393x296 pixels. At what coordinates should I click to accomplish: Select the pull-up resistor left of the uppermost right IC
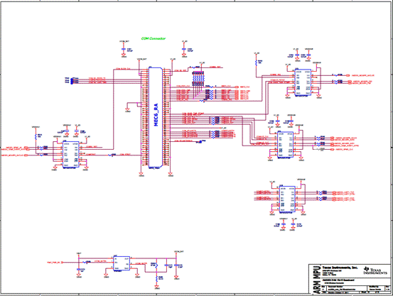point(256,62)
